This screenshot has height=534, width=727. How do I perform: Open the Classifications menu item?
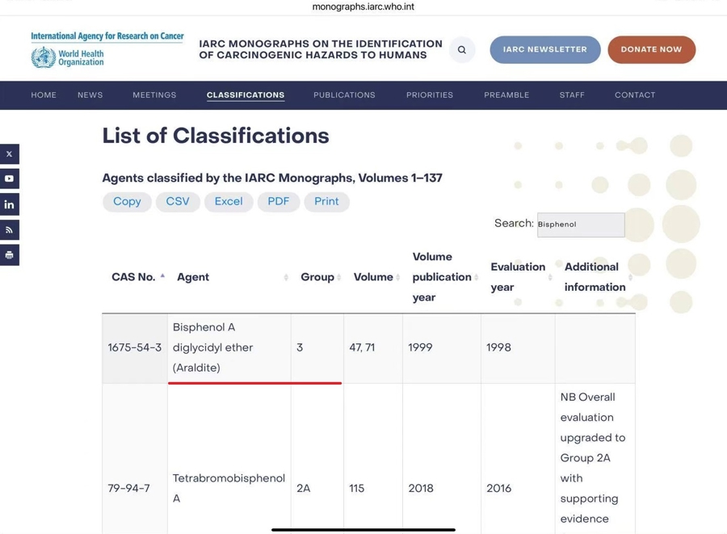pyautogui.click(x=246, y=95)
